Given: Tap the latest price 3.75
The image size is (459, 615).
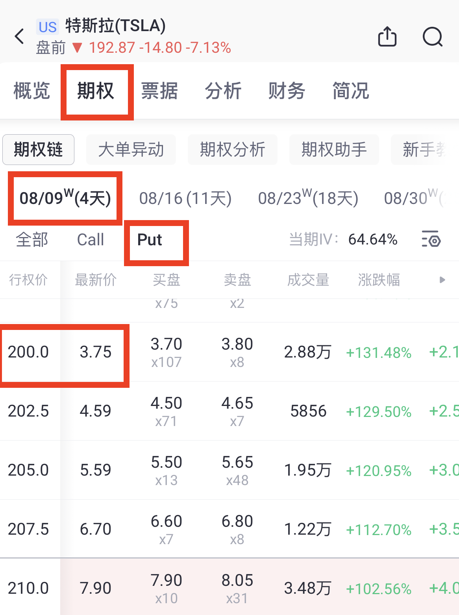Looking at the screenshot, I should (x=96, y=352).
